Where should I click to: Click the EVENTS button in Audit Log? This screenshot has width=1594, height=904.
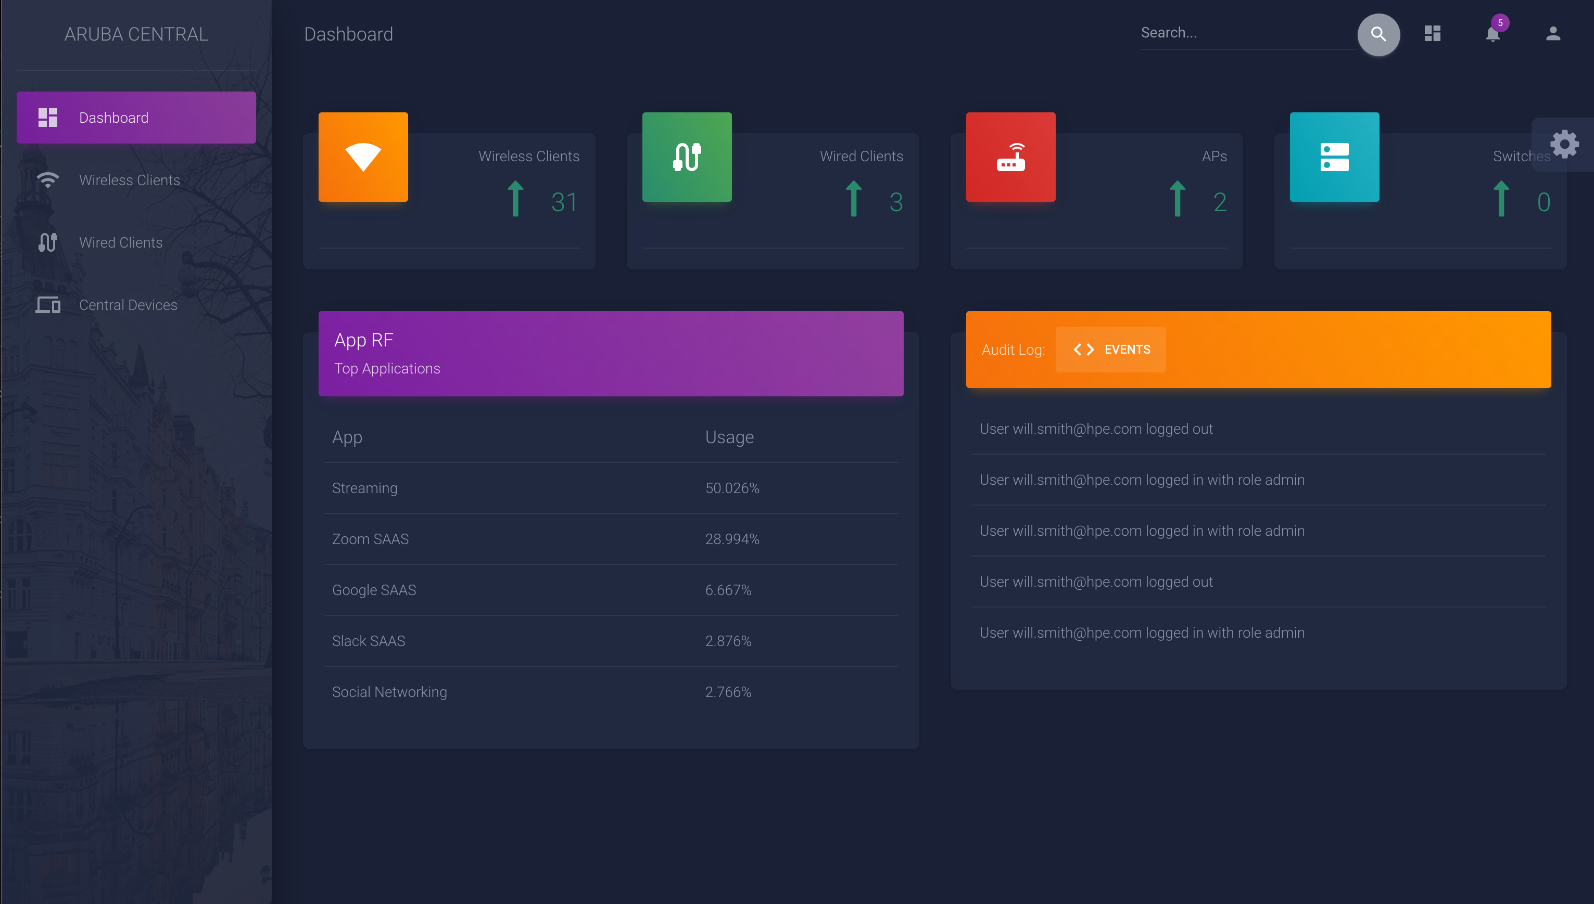point(1111,349)
